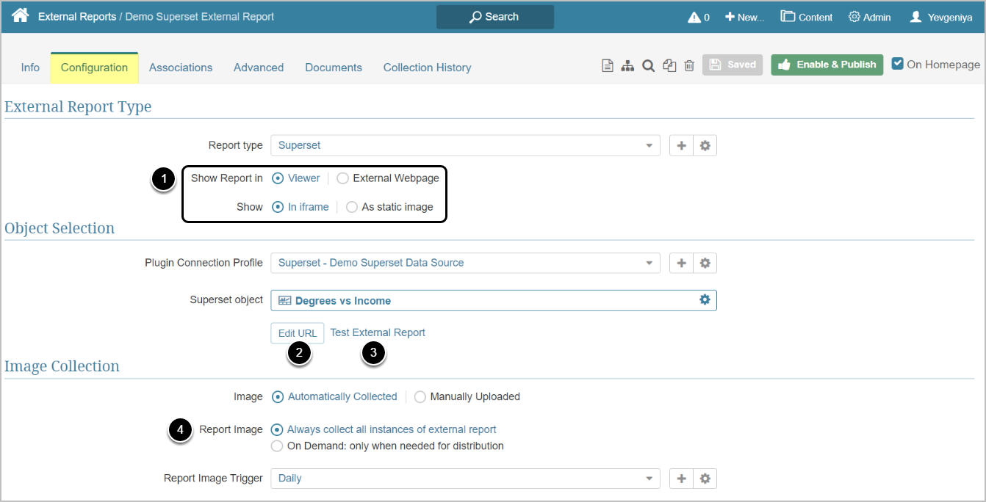Click the home icon in header
The width and height of the screenshot is (986, 502).
pyautogui.click(x=20, y=16)
